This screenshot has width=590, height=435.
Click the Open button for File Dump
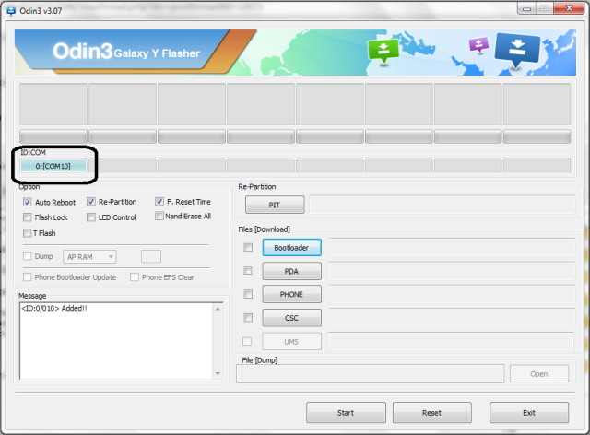[538, 374]
